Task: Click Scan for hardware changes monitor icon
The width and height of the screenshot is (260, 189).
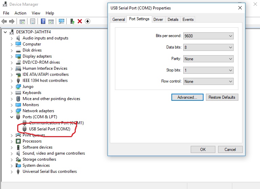Action: pyautogui.click(x=61, y=21)
